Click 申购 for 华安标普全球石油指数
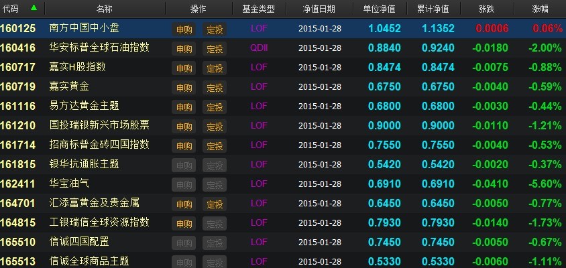Screen dimensions: 566x268 (x=184, y=49)
